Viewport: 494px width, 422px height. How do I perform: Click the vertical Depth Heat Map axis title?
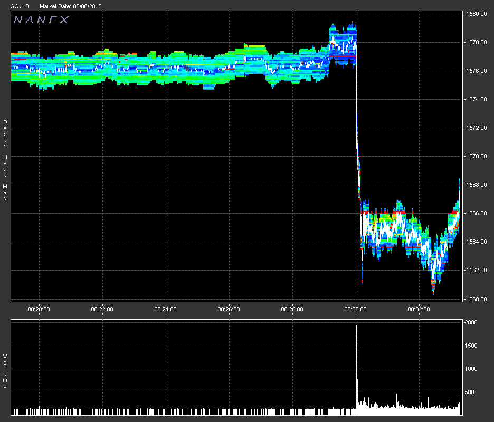pyautogui.click(x=5, y=160)
